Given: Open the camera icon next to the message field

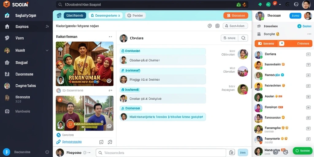Looking at the screenshot, I should (232, 152).
